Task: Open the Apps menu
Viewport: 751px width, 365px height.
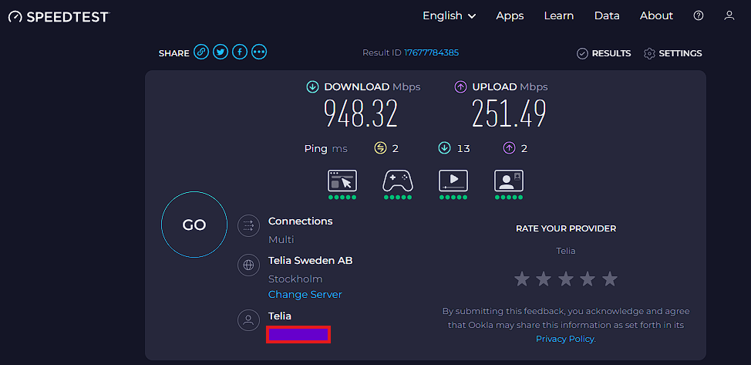Action: 510,16
